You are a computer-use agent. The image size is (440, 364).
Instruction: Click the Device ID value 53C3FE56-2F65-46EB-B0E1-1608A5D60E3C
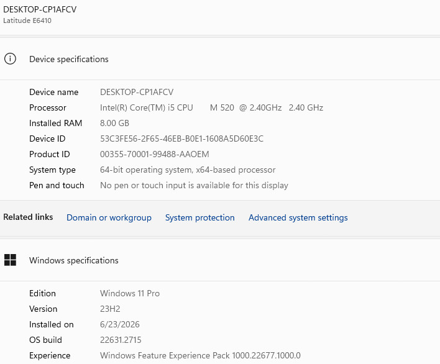tap(182, 139)
